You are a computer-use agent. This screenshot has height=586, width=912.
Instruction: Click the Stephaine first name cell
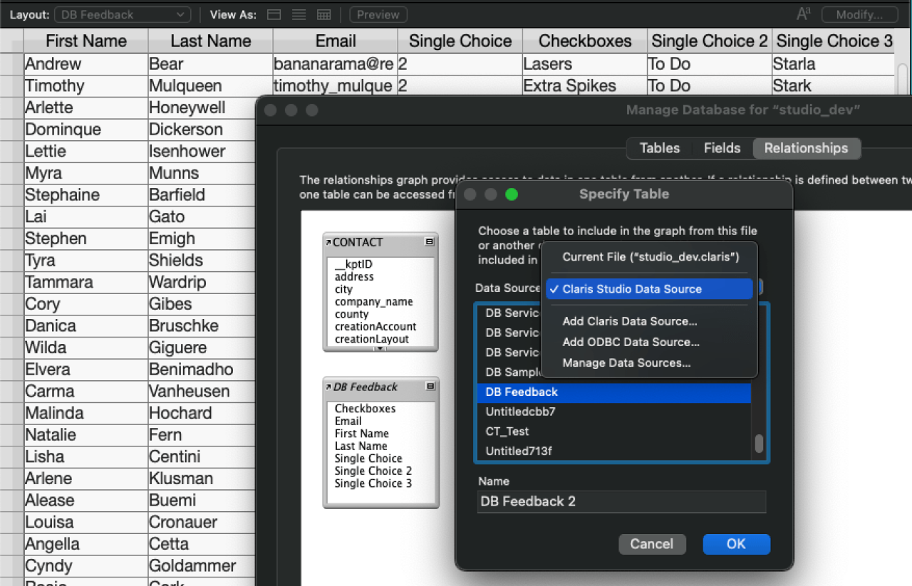pos(86,195)
